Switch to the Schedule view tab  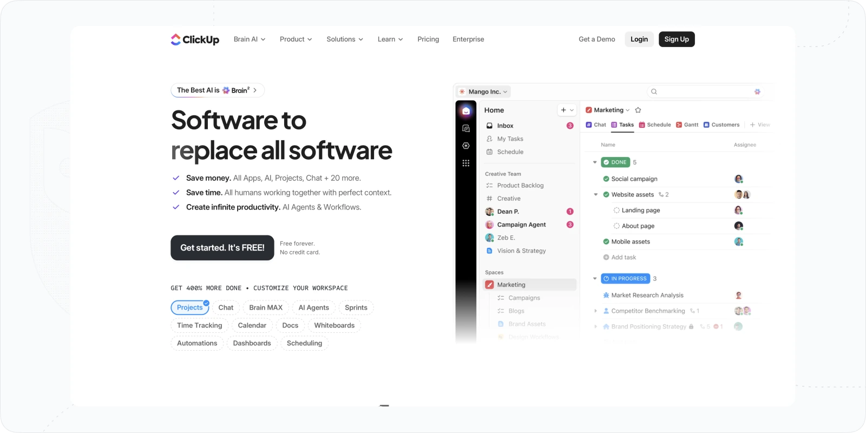[655, 125]
